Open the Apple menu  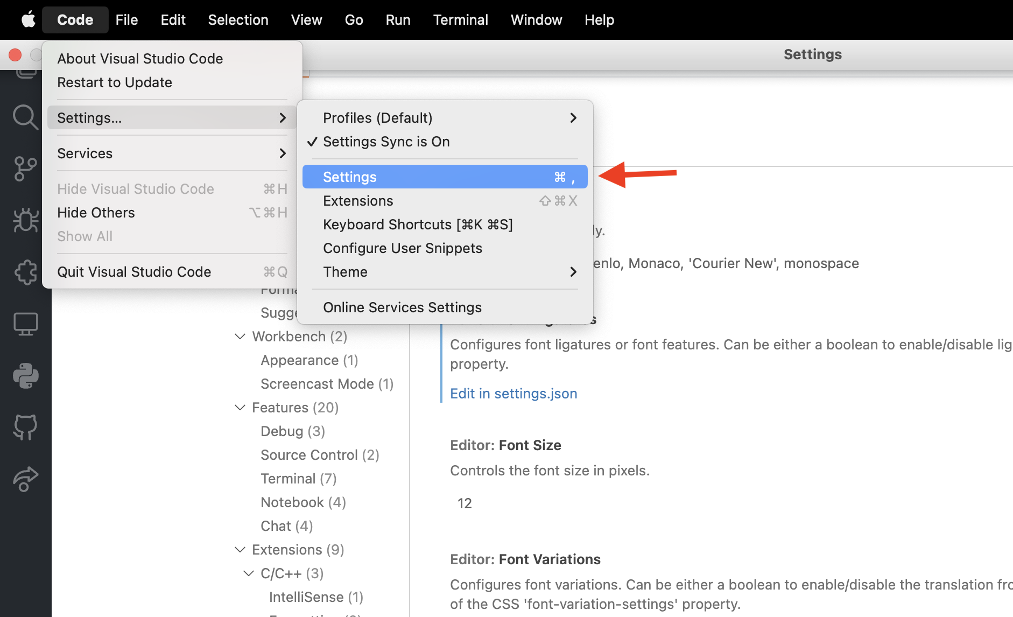pos(28,20)
